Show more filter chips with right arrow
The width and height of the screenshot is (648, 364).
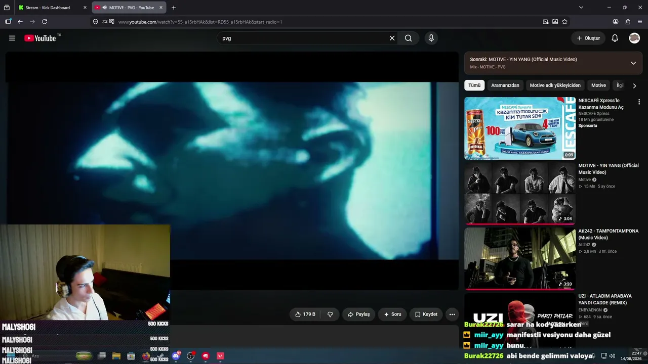pyautogui.click(x=634, y=85)
